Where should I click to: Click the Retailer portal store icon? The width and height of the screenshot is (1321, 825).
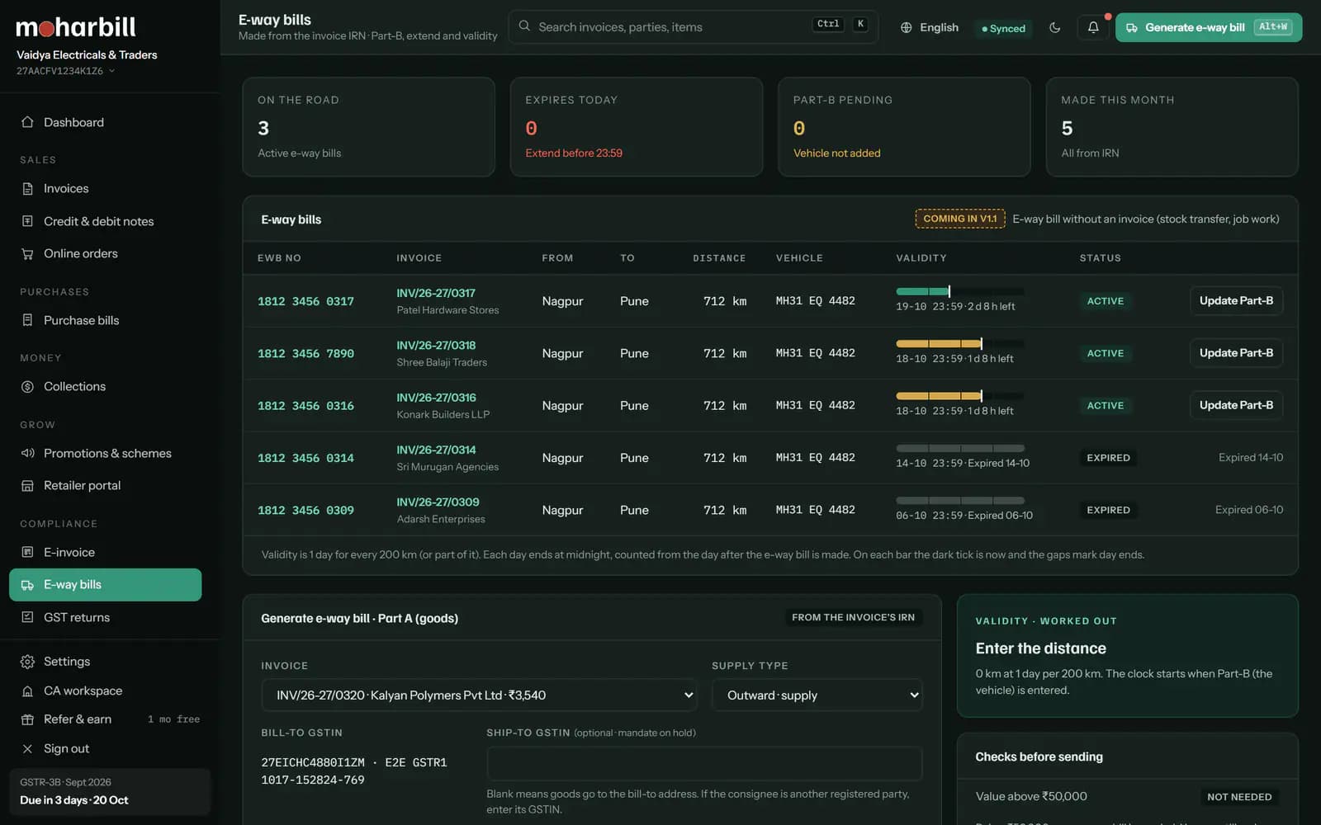[27, 485]
